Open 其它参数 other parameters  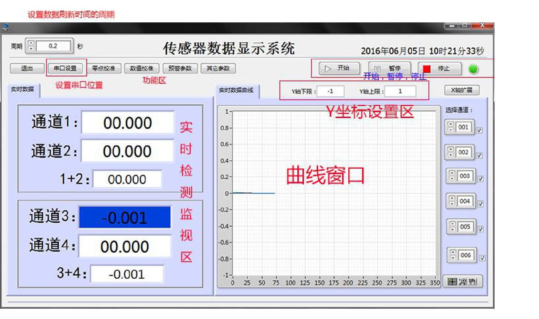point(218,68)
